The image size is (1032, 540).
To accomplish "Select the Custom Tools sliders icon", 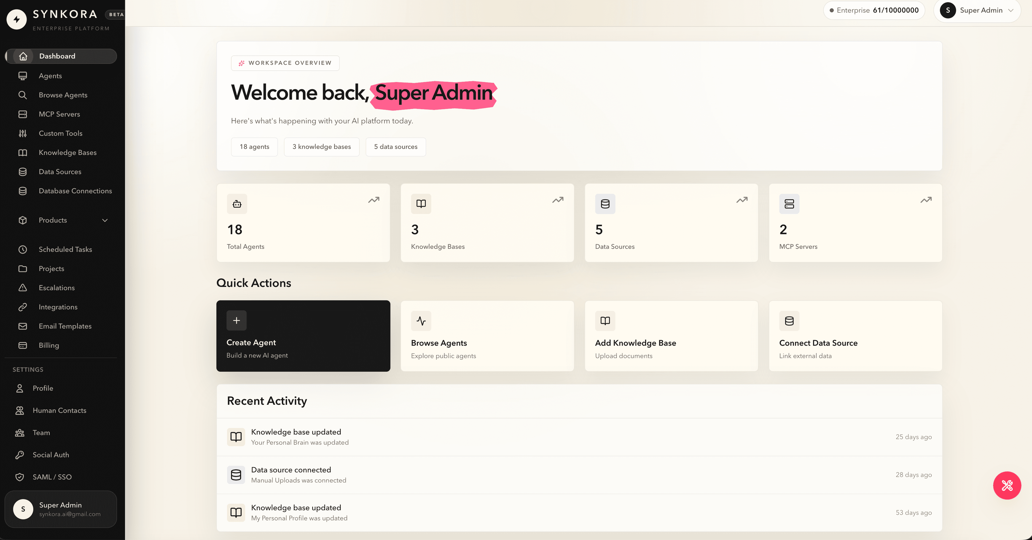I will point(23,133).
